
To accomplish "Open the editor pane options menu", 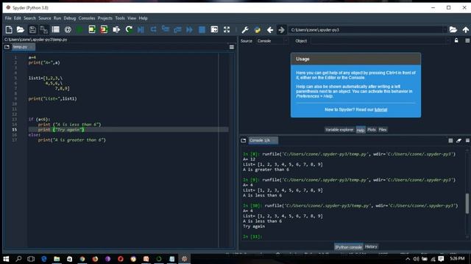I will pyautogui.click(x=232, y=47).
